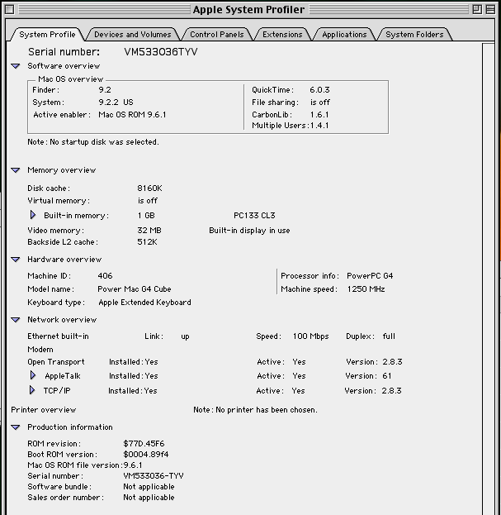The image size is (501, 515).
Task: Click the Mac OS overview group heading
Action: (x=70, y=79)
